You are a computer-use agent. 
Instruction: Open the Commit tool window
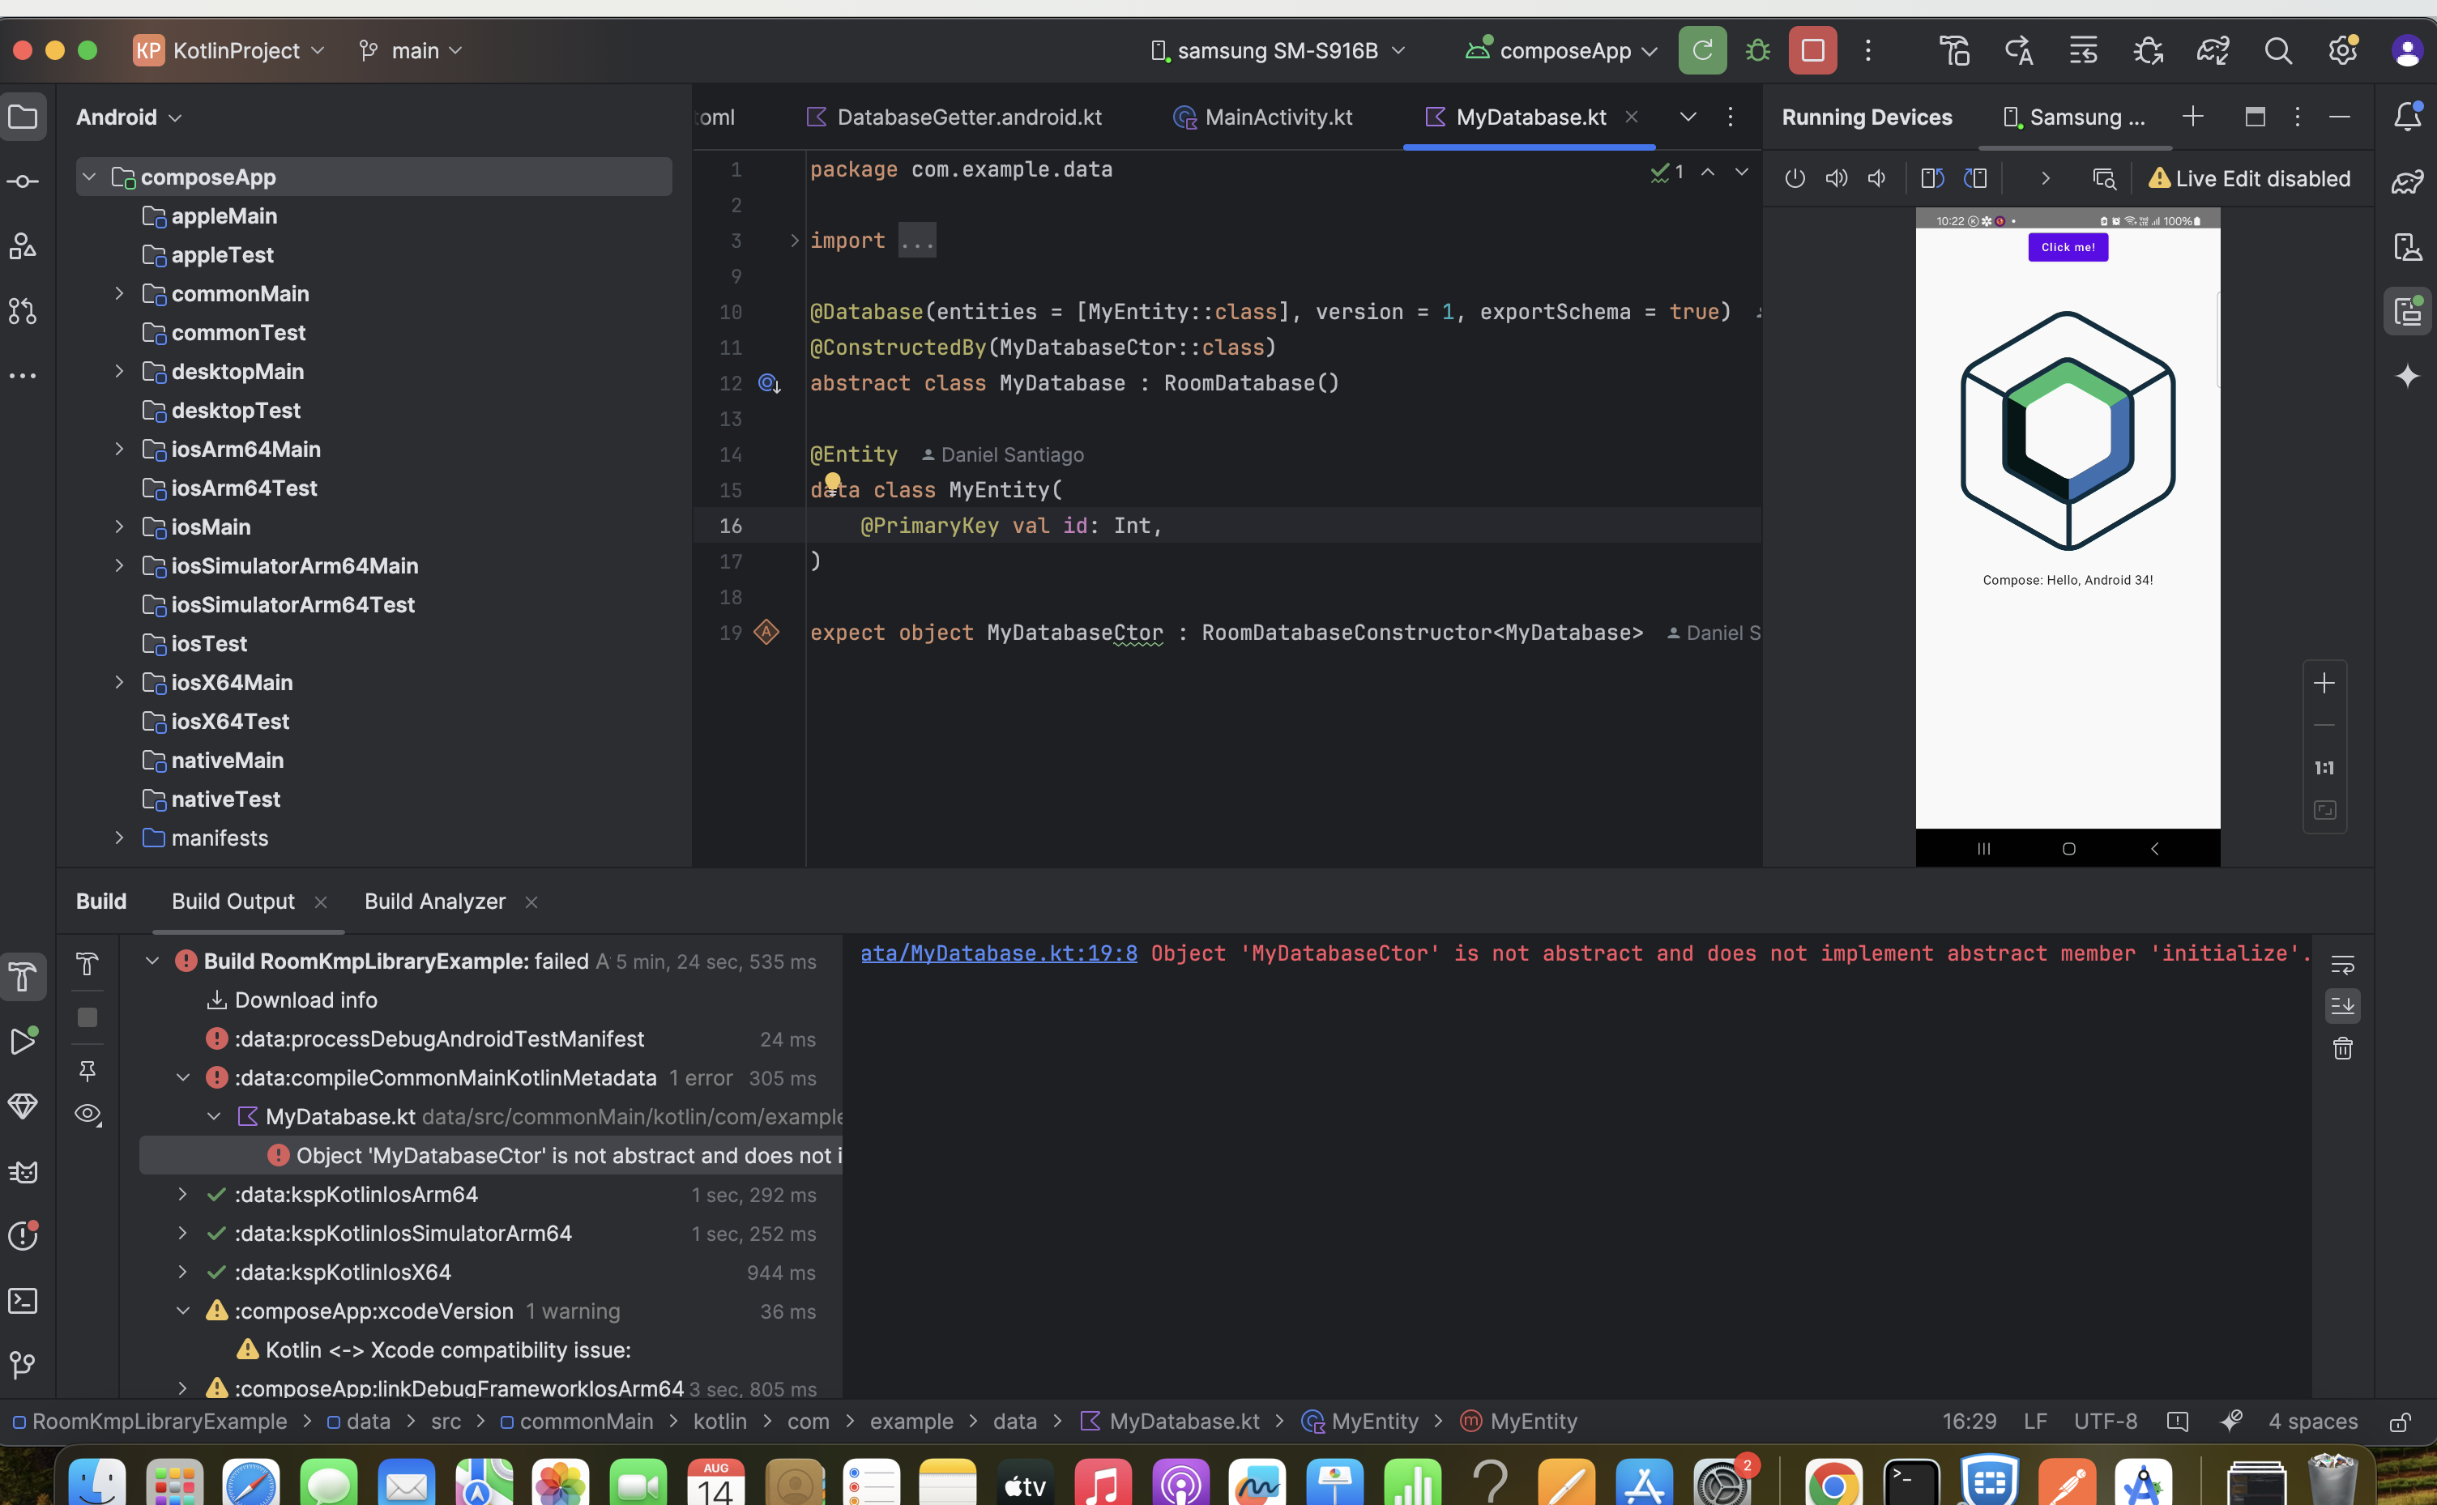pos(23,181)
